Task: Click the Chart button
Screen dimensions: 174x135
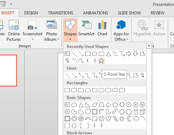Action: 102,28
